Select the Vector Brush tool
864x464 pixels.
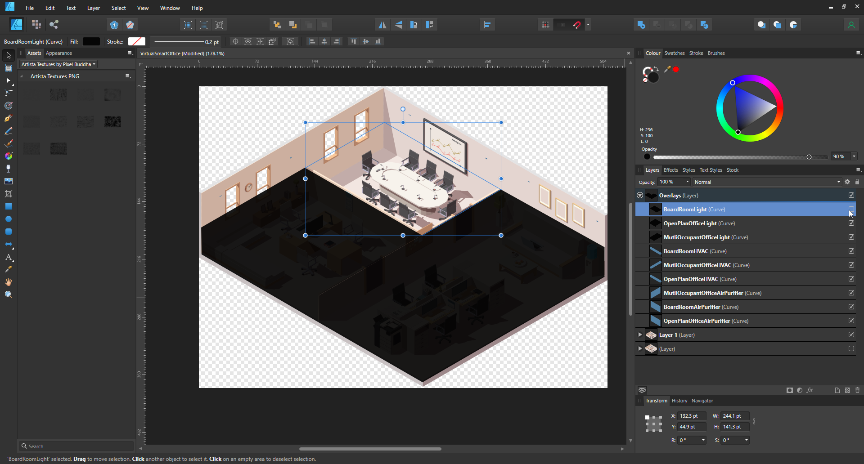coord(9,143)
